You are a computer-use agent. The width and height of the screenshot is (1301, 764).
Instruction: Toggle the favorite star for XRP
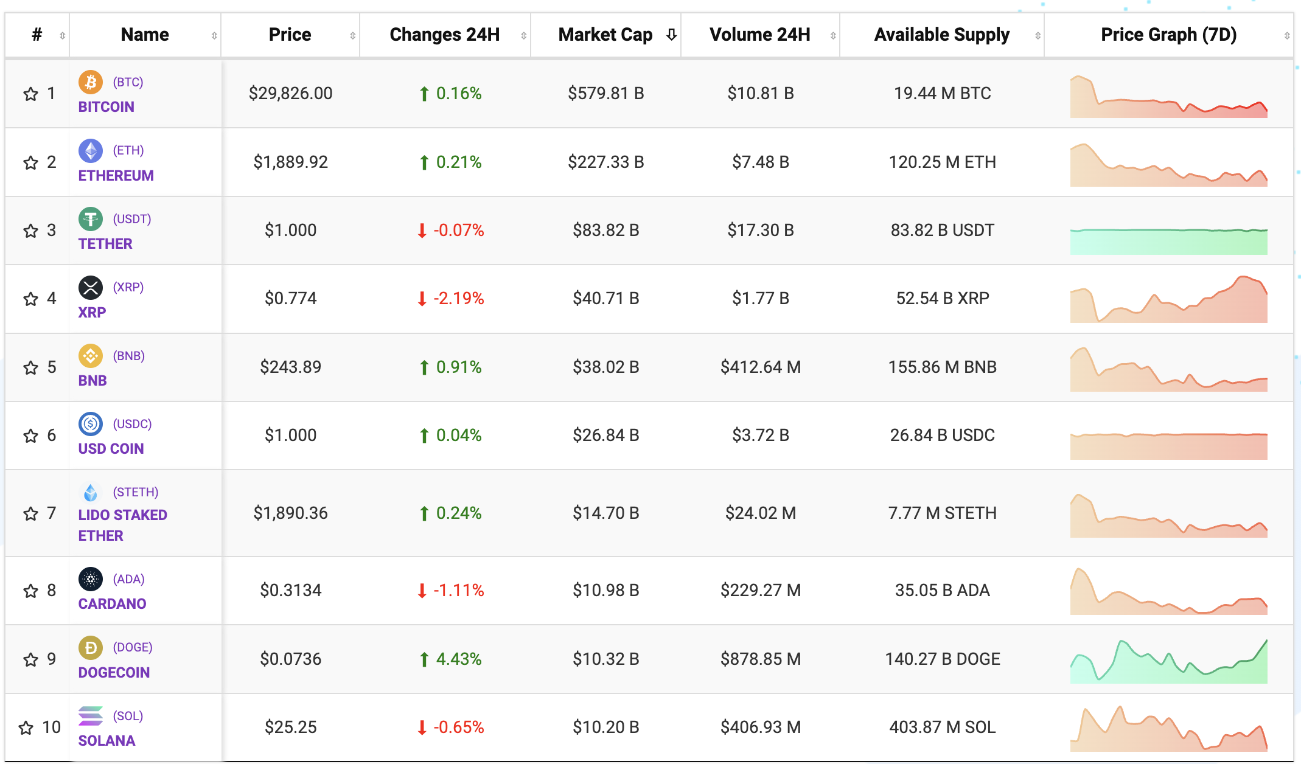tap(30, 299)
